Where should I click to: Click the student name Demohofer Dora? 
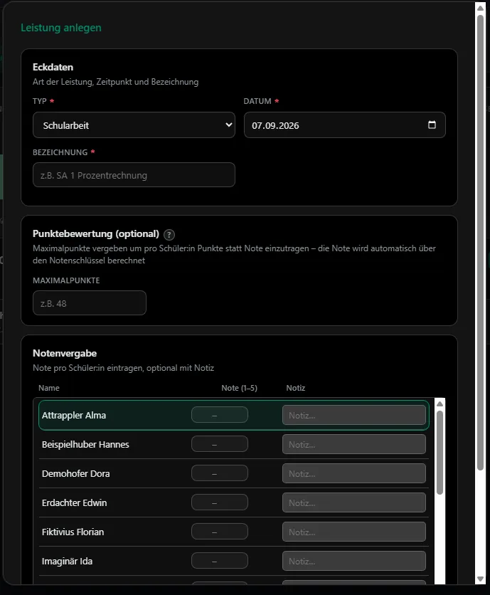point(76,473)
